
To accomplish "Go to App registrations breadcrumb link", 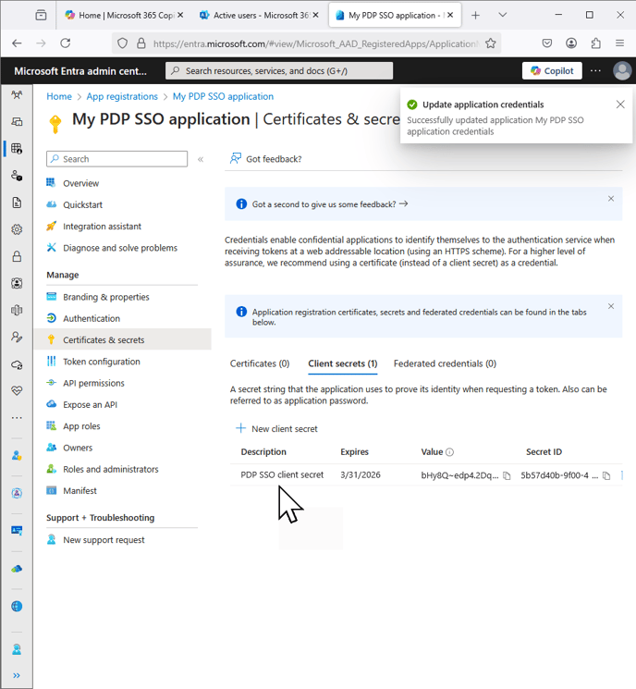I will pos(122,96).
